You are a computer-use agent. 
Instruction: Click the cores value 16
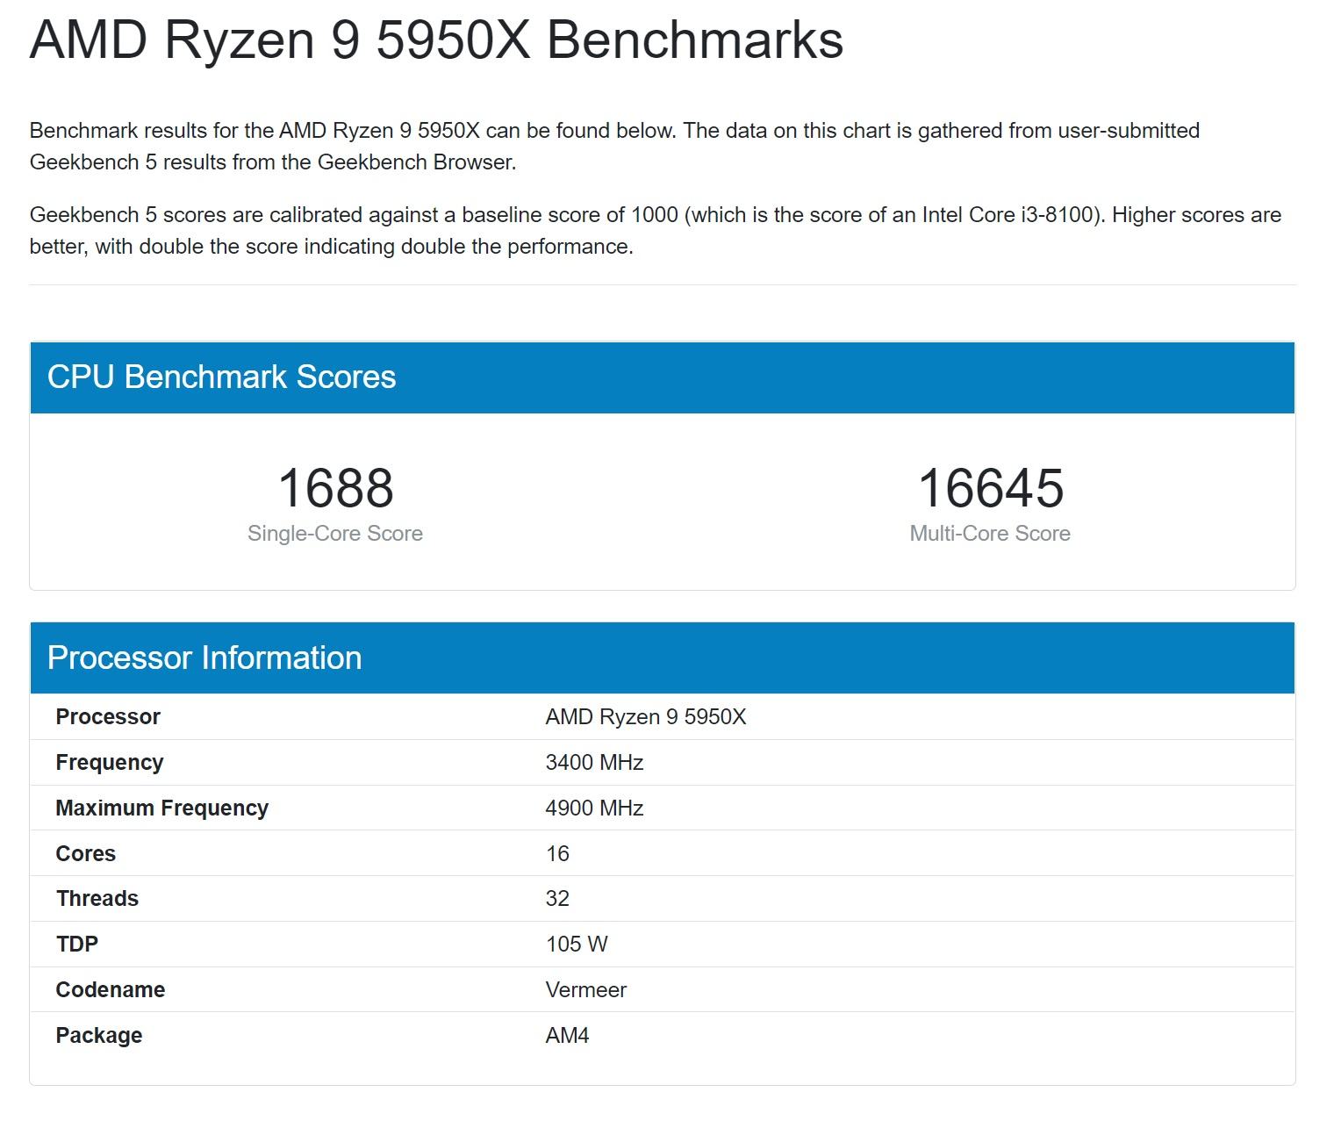point(557,854)
